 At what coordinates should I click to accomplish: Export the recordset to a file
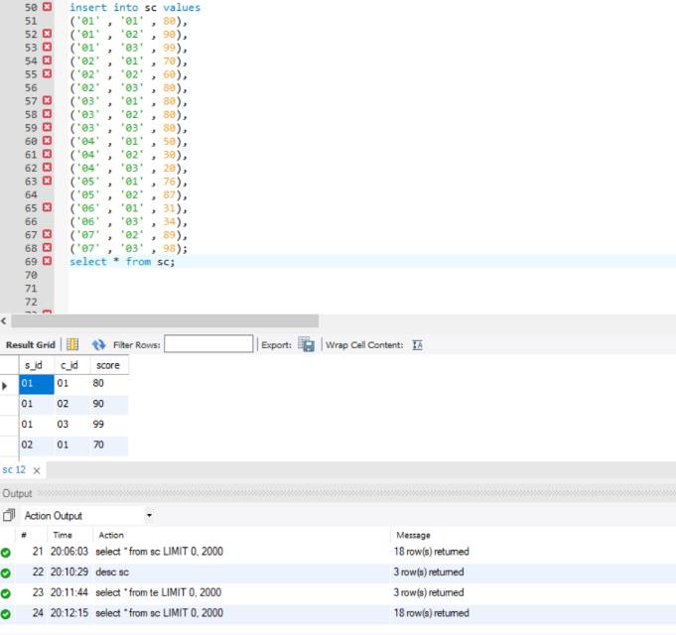307,345
